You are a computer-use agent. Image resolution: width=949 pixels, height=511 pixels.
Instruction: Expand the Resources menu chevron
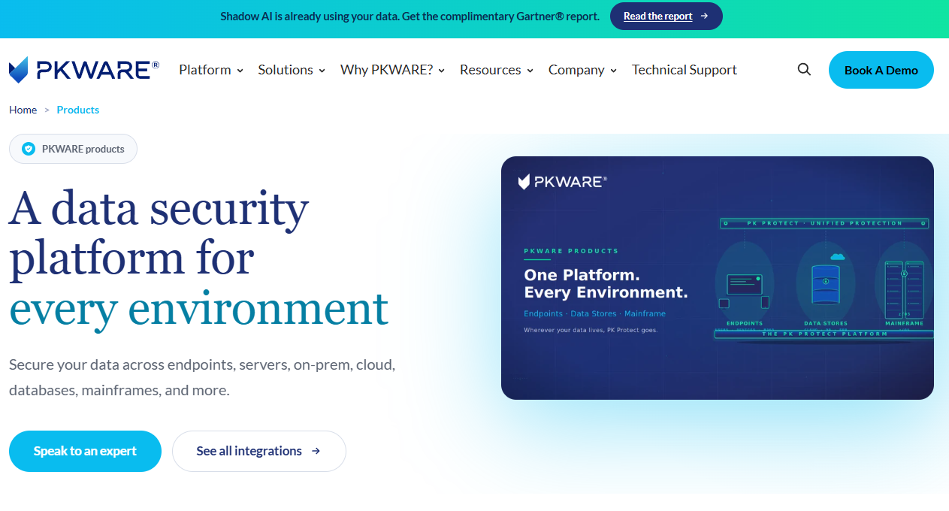click(530, 71)
